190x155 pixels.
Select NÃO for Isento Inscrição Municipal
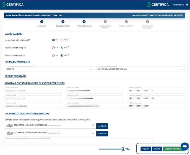click(62, 40)
